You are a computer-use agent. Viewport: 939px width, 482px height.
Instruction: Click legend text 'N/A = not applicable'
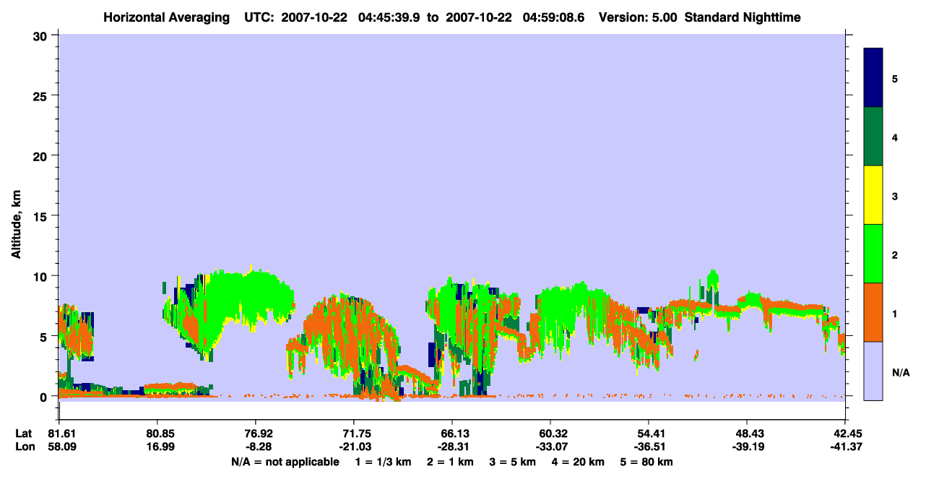click(x=285, y=462)
